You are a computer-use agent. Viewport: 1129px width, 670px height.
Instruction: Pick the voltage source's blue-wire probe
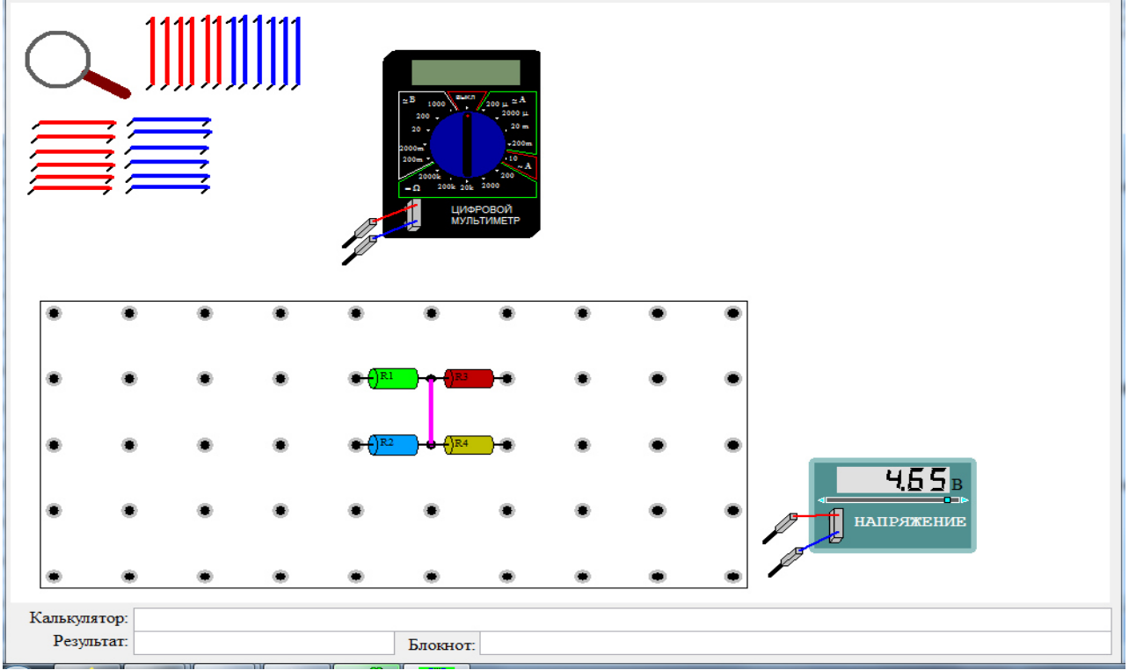pyautogui.click(x=786, y=560)
